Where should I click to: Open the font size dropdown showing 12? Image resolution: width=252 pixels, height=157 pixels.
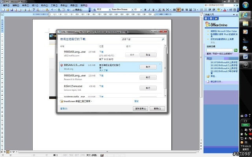point(141,10)
